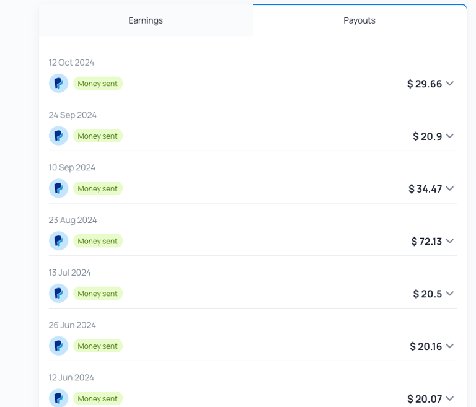Click the PayPal icon for 26 Jun 2024
Image resolution: width=476 pixels, height=407 pixels.
[59, 346]
